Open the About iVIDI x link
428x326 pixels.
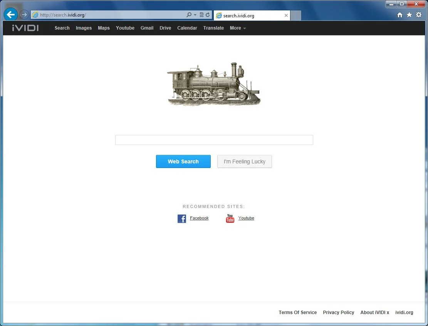[375, 313]
